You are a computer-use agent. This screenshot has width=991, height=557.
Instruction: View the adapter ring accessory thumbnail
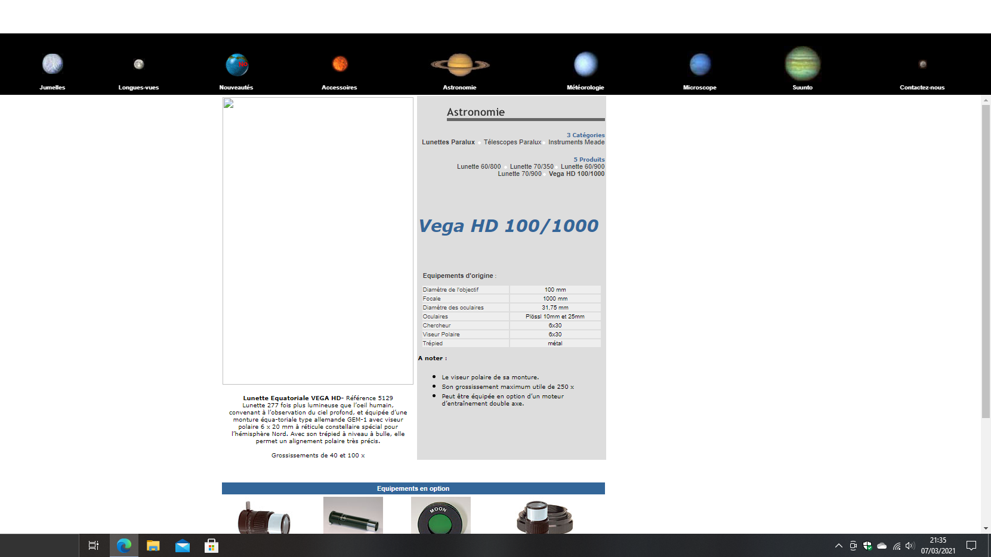point(545,516)
